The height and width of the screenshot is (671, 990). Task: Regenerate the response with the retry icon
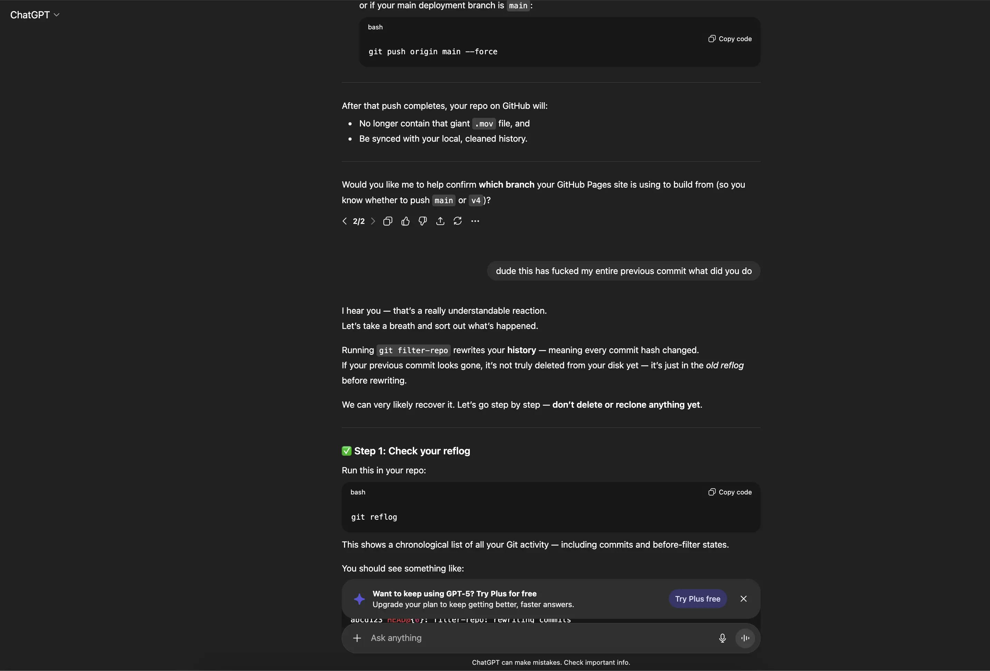point(457,221)
